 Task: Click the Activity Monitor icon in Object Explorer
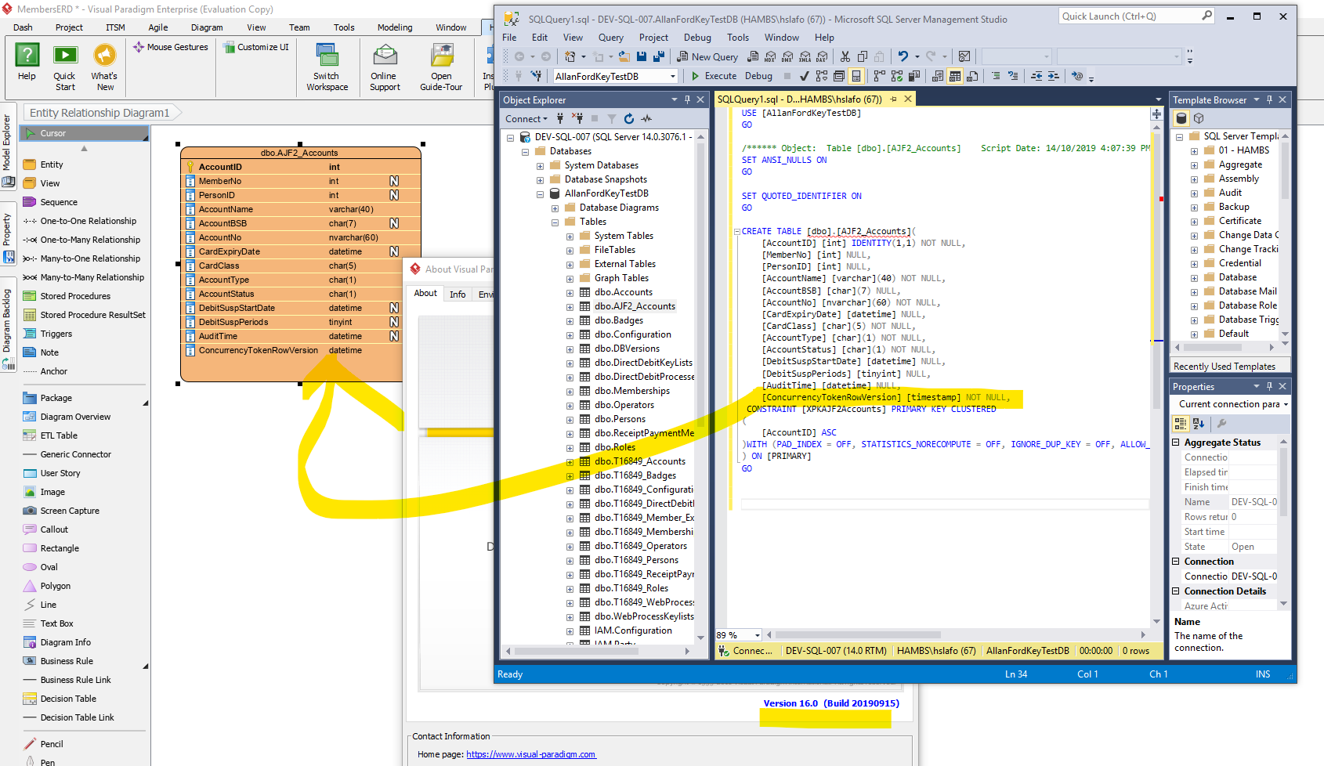pos(646,119)
